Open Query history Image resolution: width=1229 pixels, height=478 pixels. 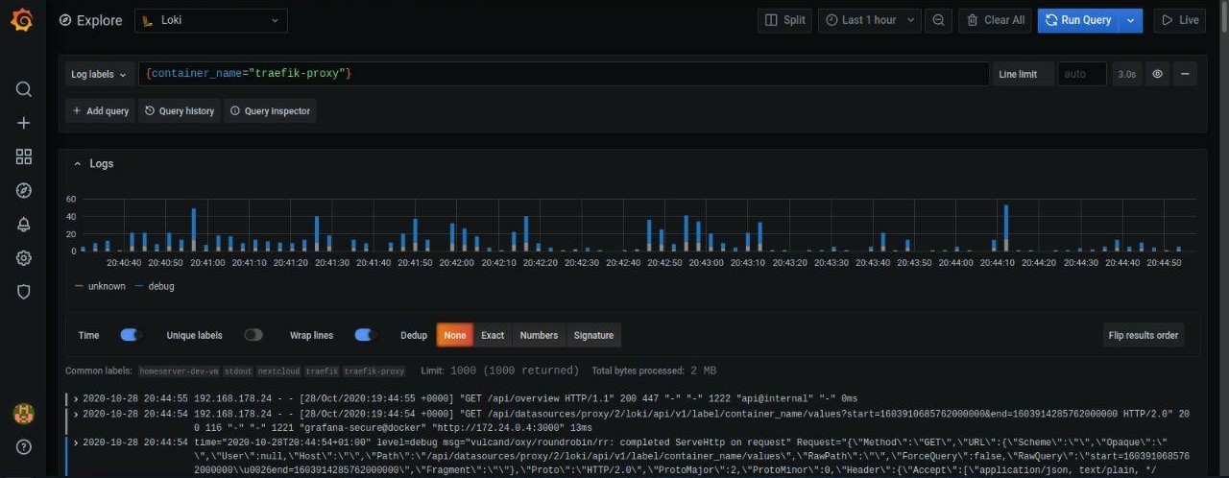(180, 111)
